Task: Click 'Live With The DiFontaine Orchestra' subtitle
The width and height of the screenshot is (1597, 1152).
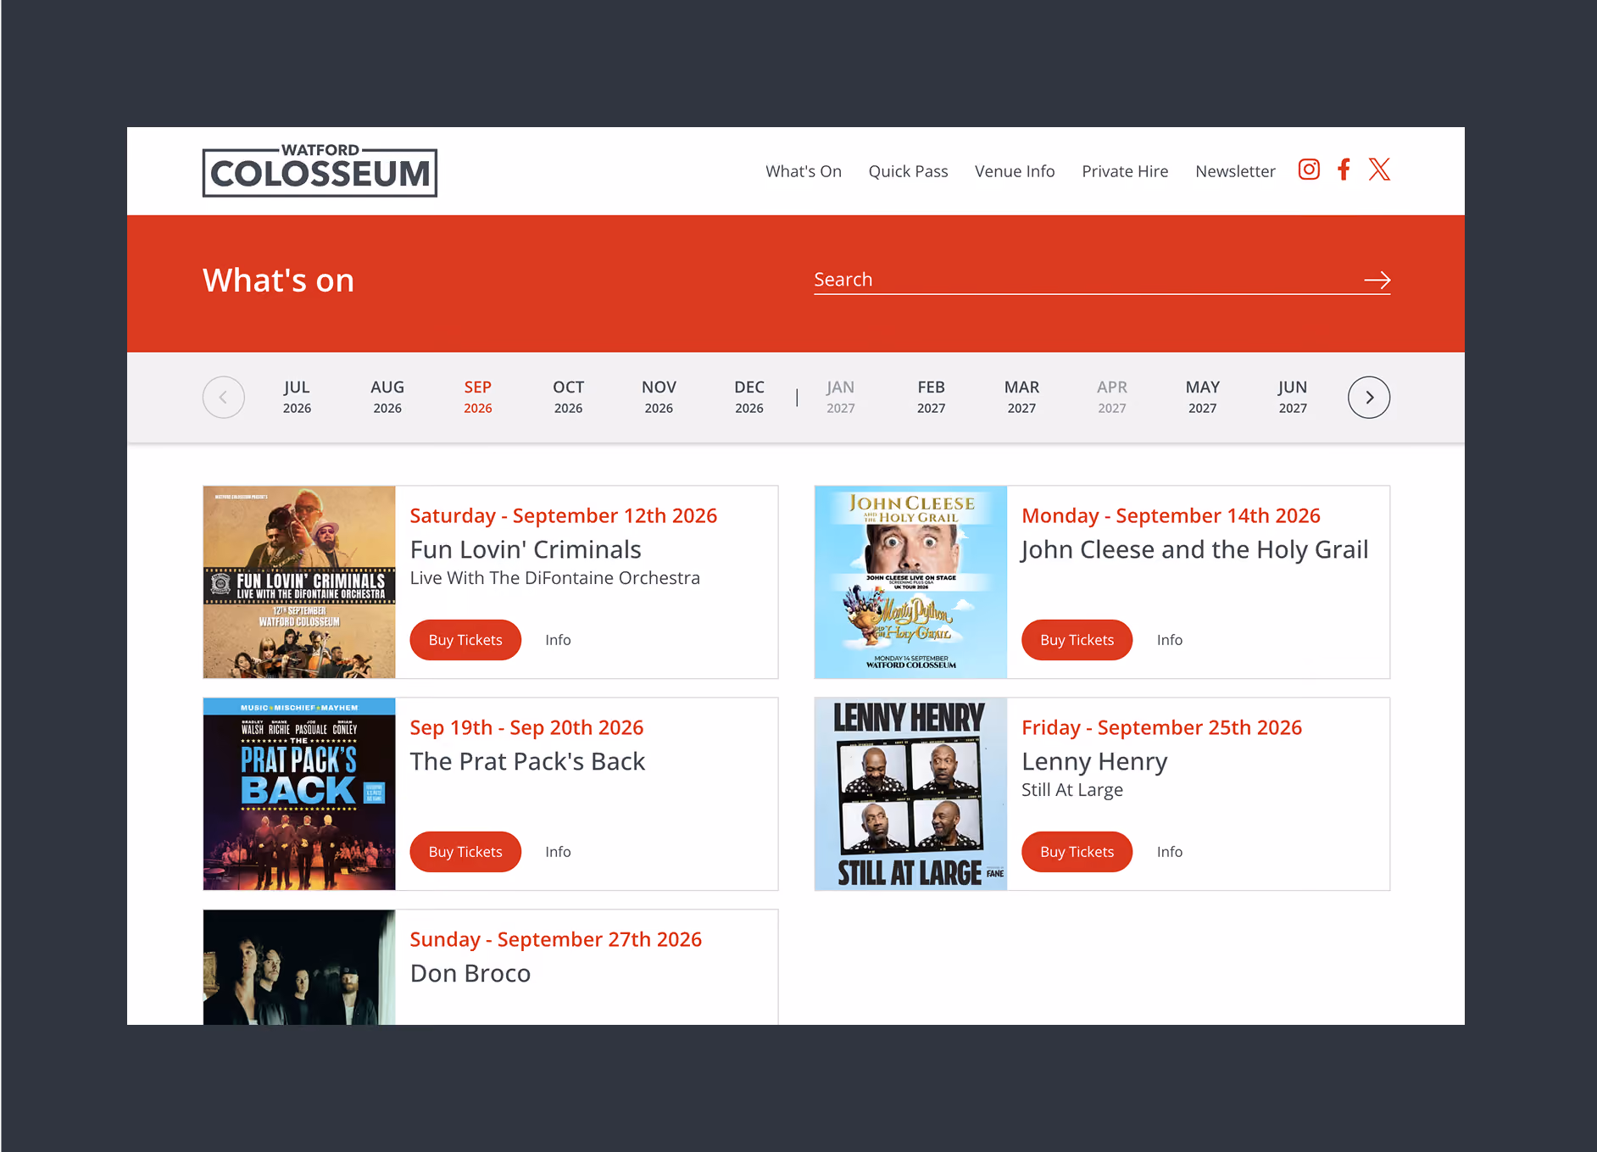Action: click(x=555, y=578)
